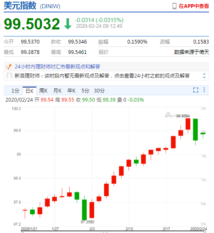Click the 新浪理财师 news message text
The image size is (214, 233).
click(x=102, y=76)
